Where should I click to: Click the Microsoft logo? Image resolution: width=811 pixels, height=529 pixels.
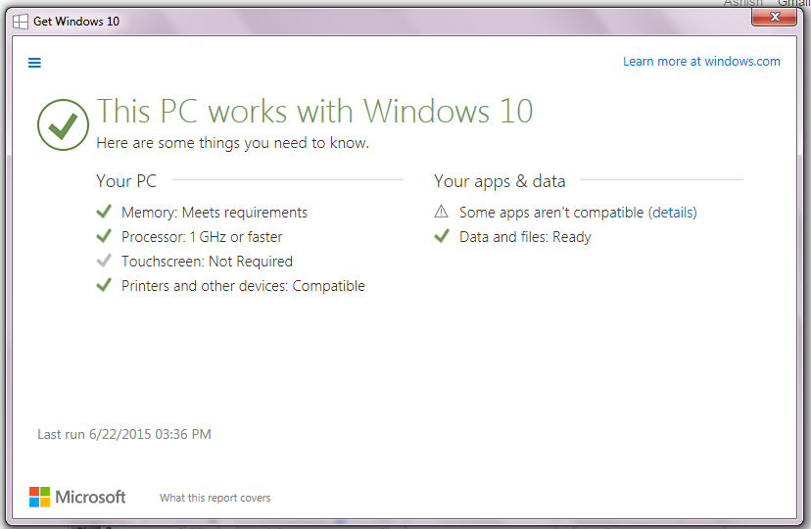[77, 497]
